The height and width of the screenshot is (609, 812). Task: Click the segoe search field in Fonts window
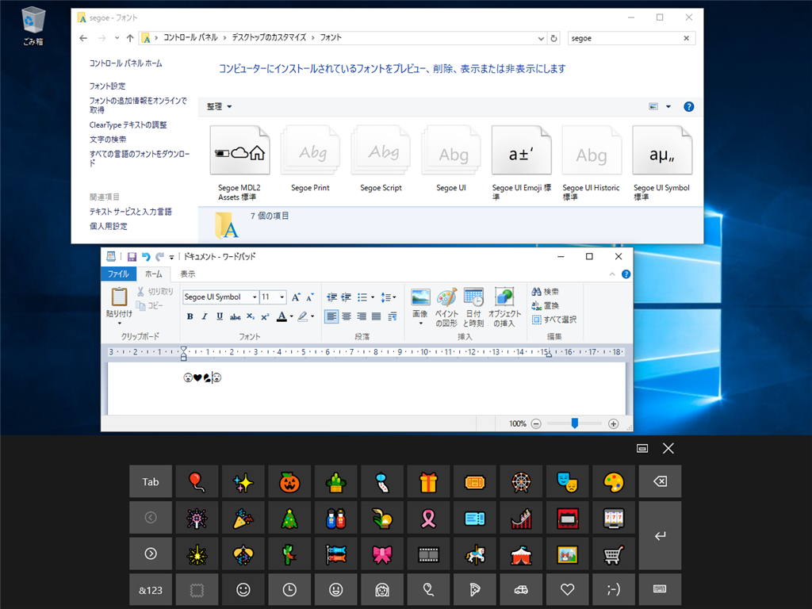click(x=626, y=38)
